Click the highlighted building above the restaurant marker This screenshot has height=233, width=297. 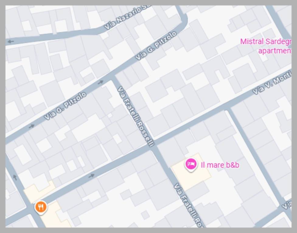pyautogui.click(x=39, y=192)
